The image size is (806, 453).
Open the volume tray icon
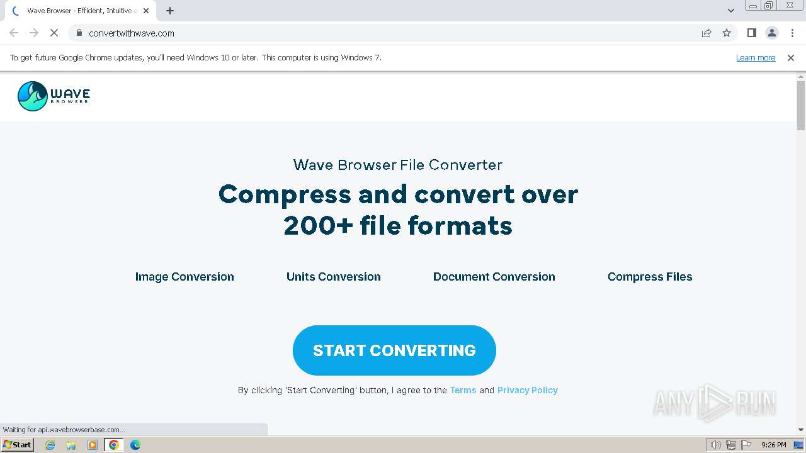click(x=716, y=445)
